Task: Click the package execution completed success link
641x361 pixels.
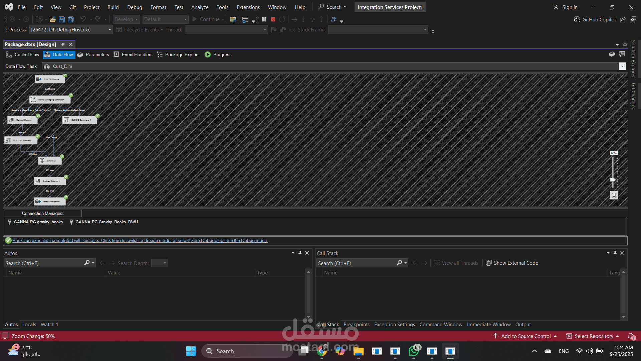Action: (x=140, y=240)
